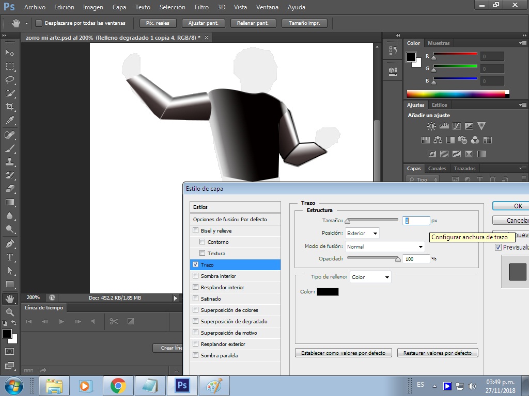Open the Color panel options menu
Screen dimensions: 529x396
pos(523,43)
